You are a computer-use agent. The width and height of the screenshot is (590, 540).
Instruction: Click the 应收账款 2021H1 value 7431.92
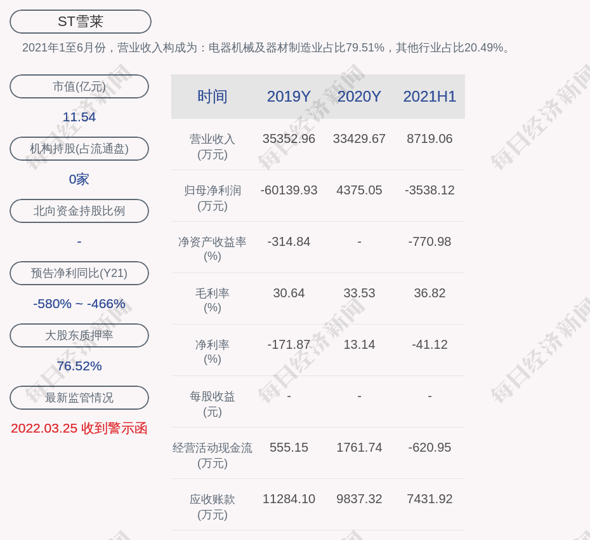click(x=429, y=499)
